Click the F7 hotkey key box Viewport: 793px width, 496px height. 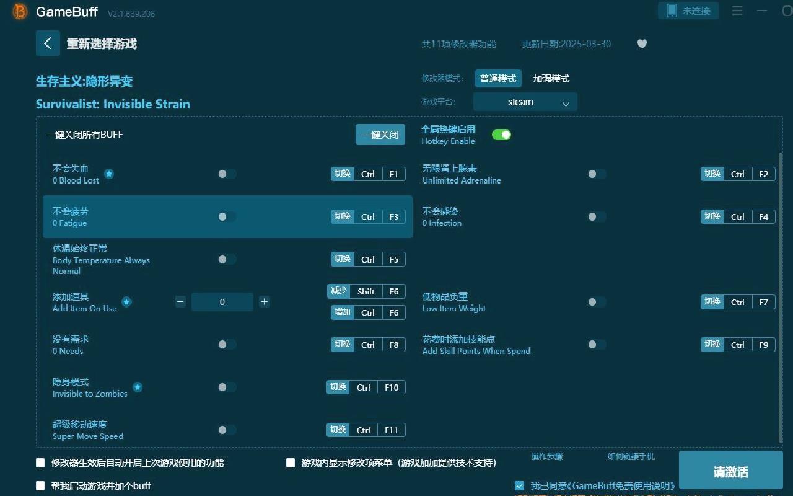click(x=763, y=302)
